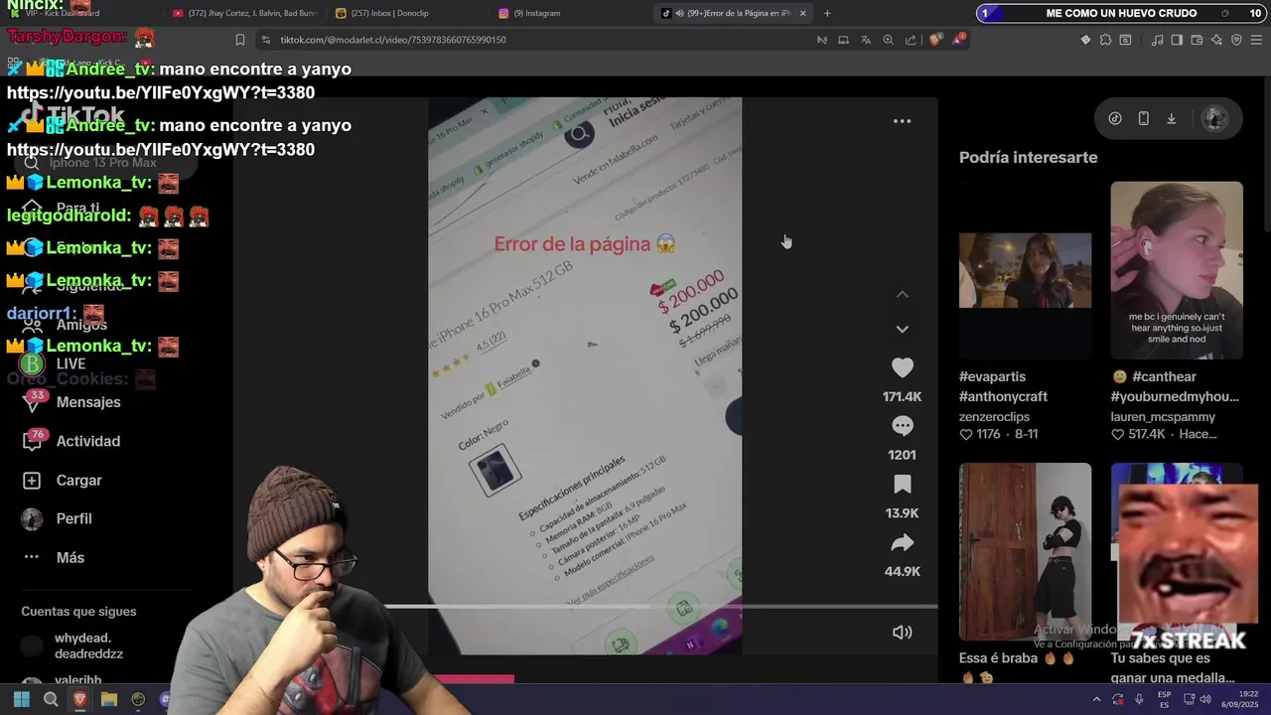The width and height of the screenshot is (1271, 715).
Task: Open Mensajes in the TikTok sidebar
Action: pos(88,402)
